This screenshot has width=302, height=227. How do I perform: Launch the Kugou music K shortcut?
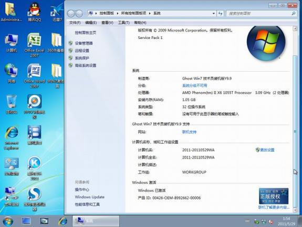click(x=34, y=168)
